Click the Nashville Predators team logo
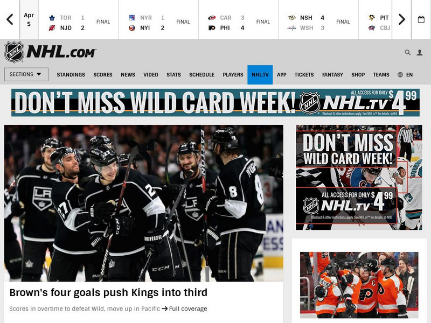This screenshot has height=323, width=431. coord(291,18)
